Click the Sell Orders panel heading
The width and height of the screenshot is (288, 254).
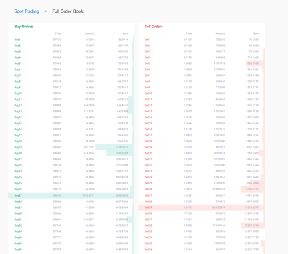(x=154, y=27)
